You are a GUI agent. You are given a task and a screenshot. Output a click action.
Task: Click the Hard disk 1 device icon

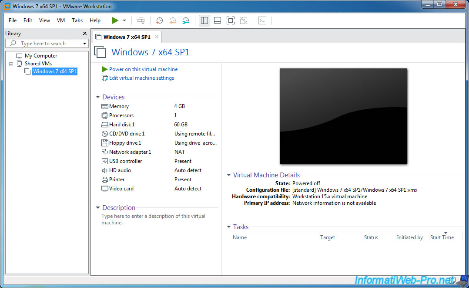(105, 125)
